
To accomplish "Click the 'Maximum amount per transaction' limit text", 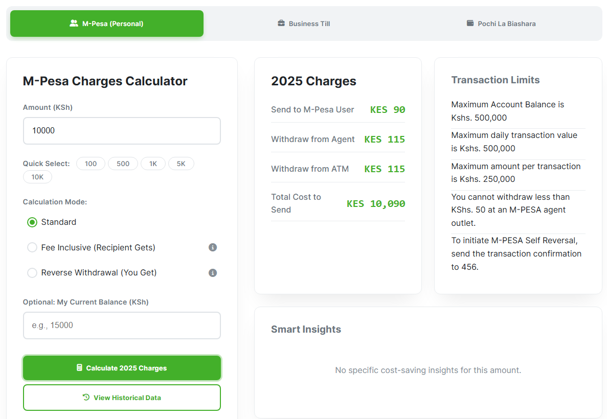I will tap(515, 173).
